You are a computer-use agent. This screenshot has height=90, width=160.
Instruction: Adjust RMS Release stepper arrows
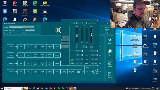click(x=83, y=63)
